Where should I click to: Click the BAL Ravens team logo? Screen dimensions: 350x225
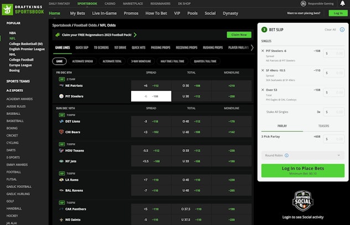61,190
